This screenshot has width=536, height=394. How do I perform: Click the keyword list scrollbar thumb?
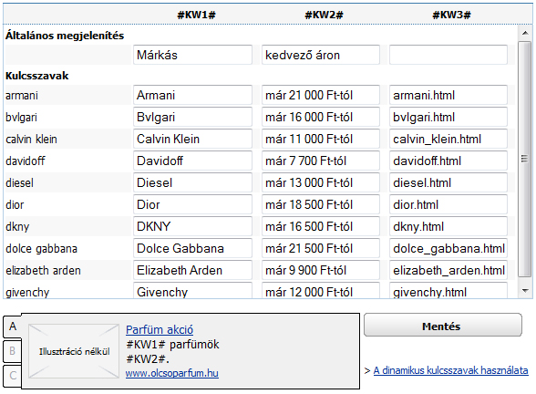coord(525,159)
